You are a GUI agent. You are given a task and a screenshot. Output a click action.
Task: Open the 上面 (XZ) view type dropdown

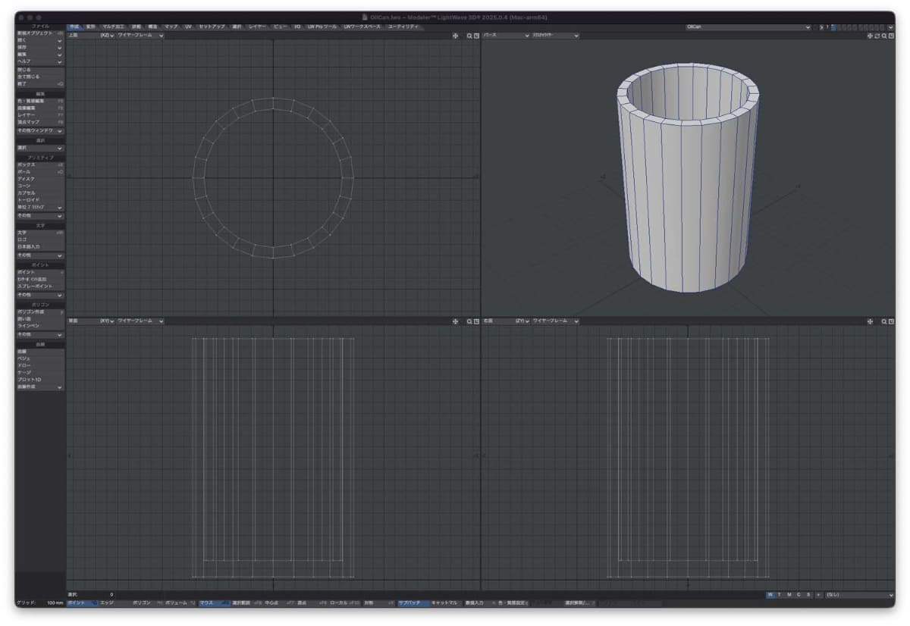pyautogui.click(x=91, y=36)
